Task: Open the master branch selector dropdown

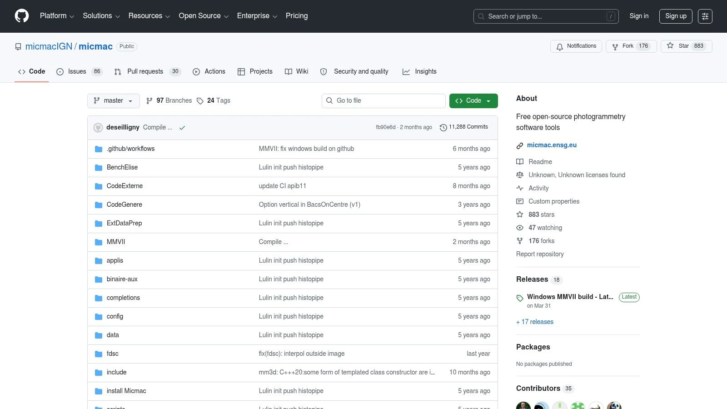Action: [x=113, y=101]
